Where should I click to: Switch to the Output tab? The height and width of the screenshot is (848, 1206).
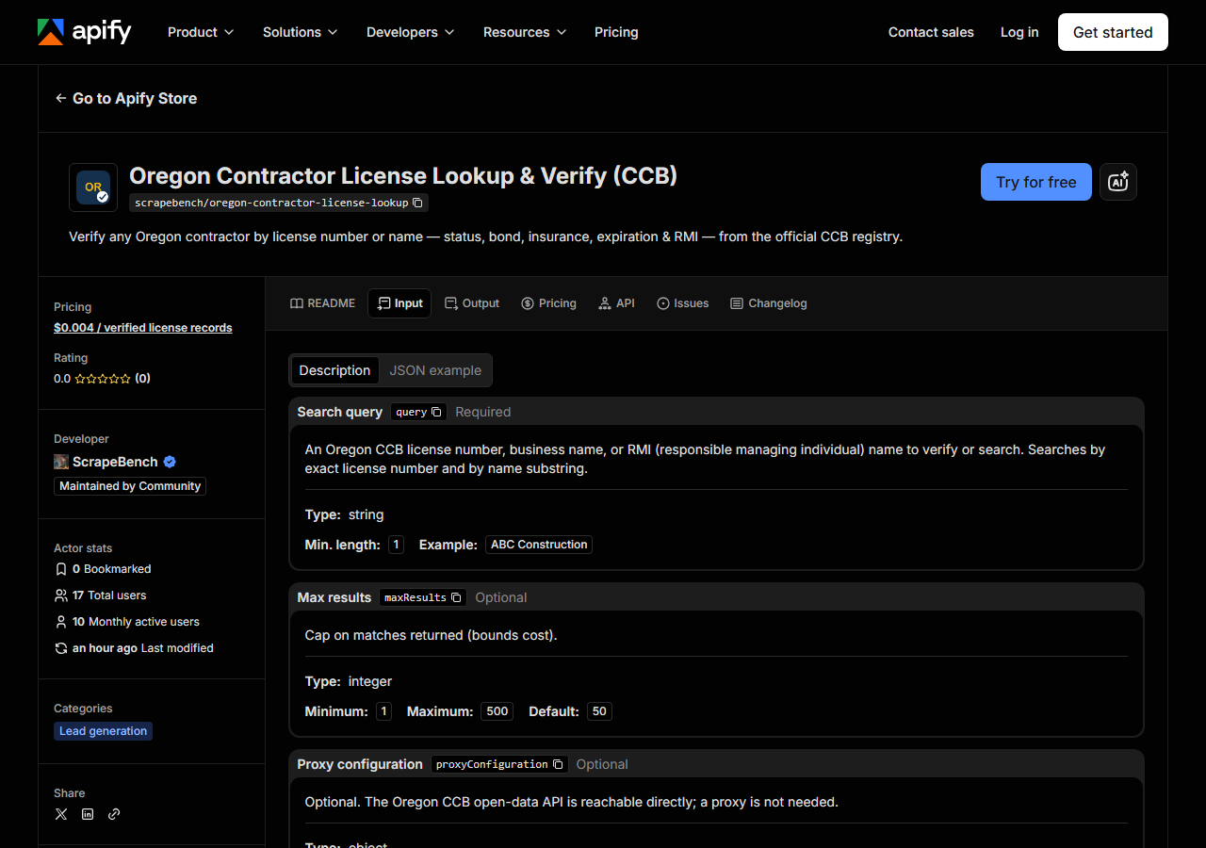click(472, 303)
